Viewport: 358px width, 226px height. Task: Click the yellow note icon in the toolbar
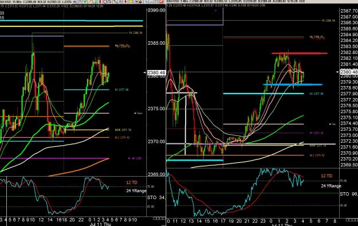point(131,2)
